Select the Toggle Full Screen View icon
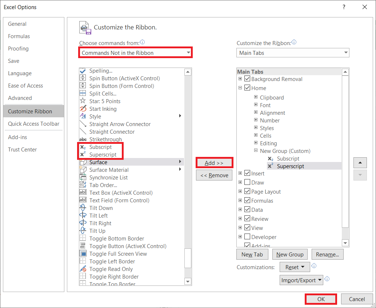This screenshot has height=308, width=376. point(83,254)
